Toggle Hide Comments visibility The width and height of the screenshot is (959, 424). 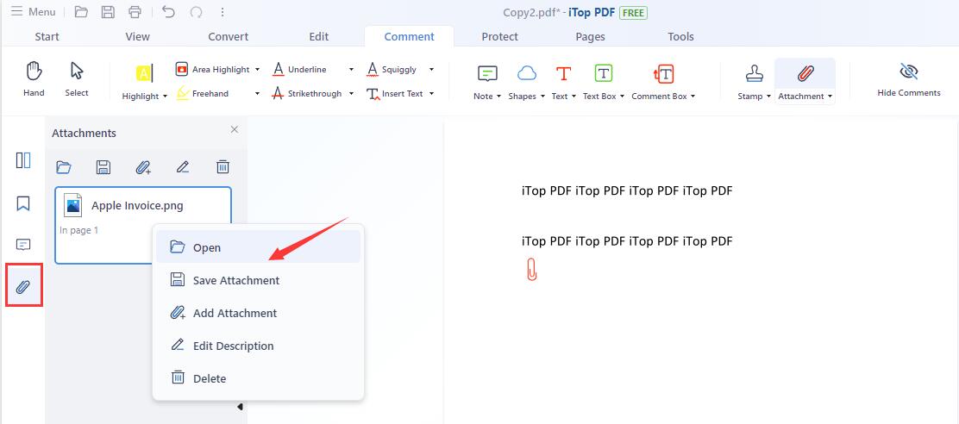point(908,79)
